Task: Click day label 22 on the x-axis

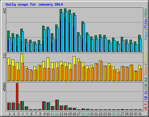Action: pos(100,114)
